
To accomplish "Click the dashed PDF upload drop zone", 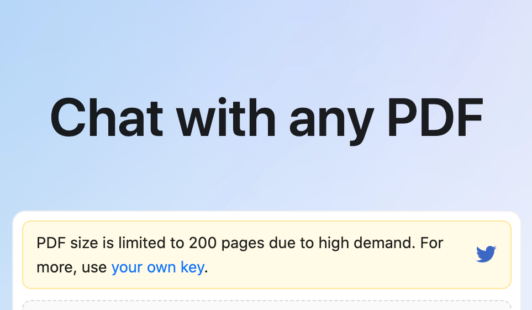I will [x=266, y=305].
